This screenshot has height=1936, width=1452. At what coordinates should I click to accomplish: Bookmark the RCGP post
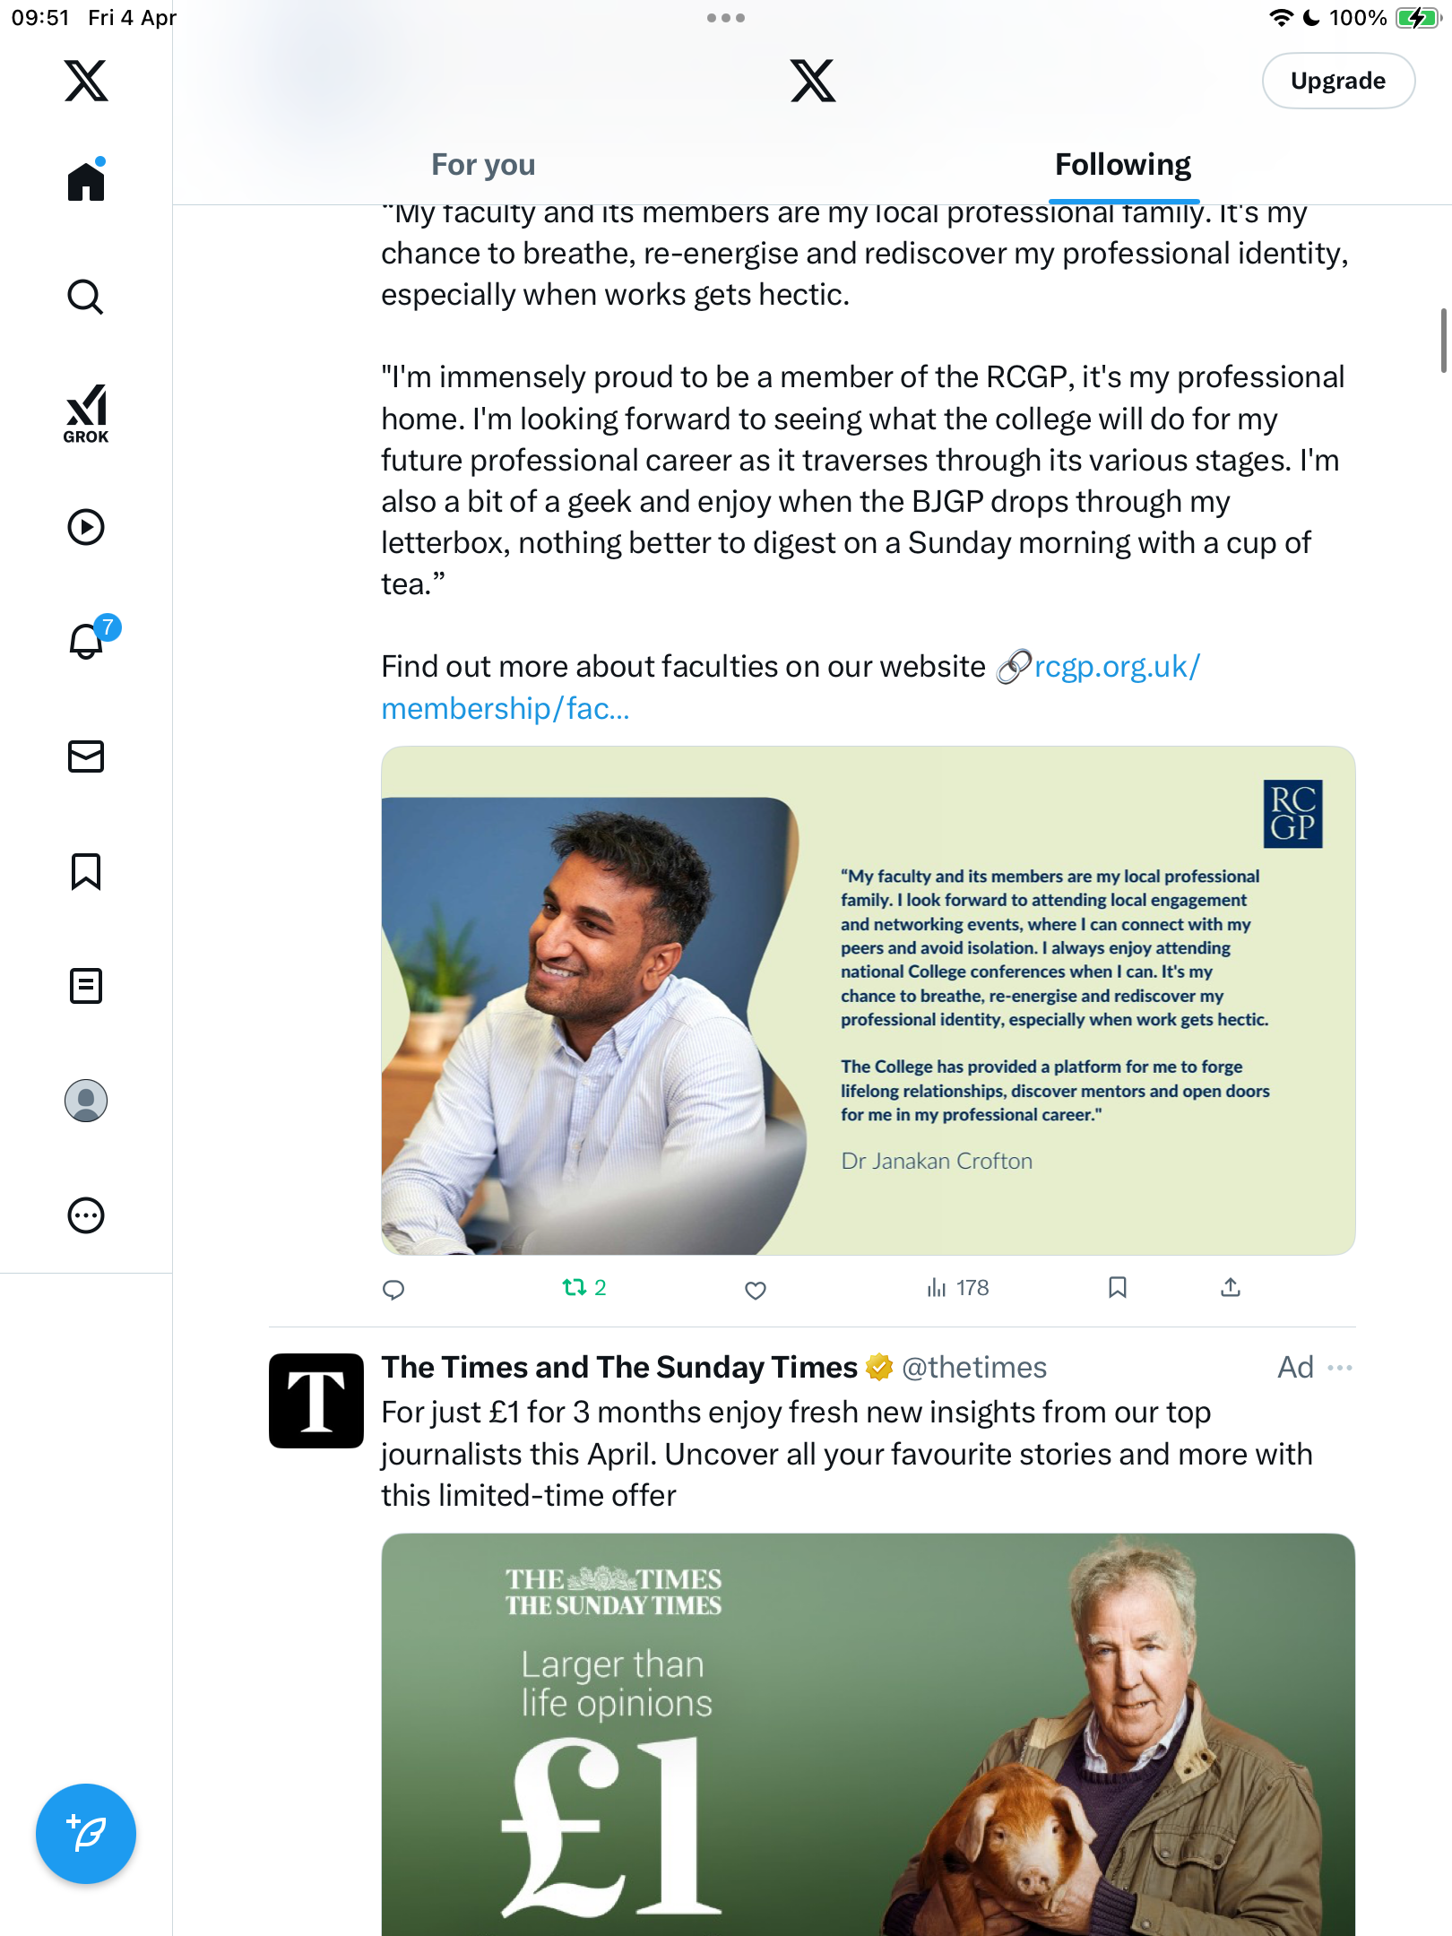point(1118,1288)
